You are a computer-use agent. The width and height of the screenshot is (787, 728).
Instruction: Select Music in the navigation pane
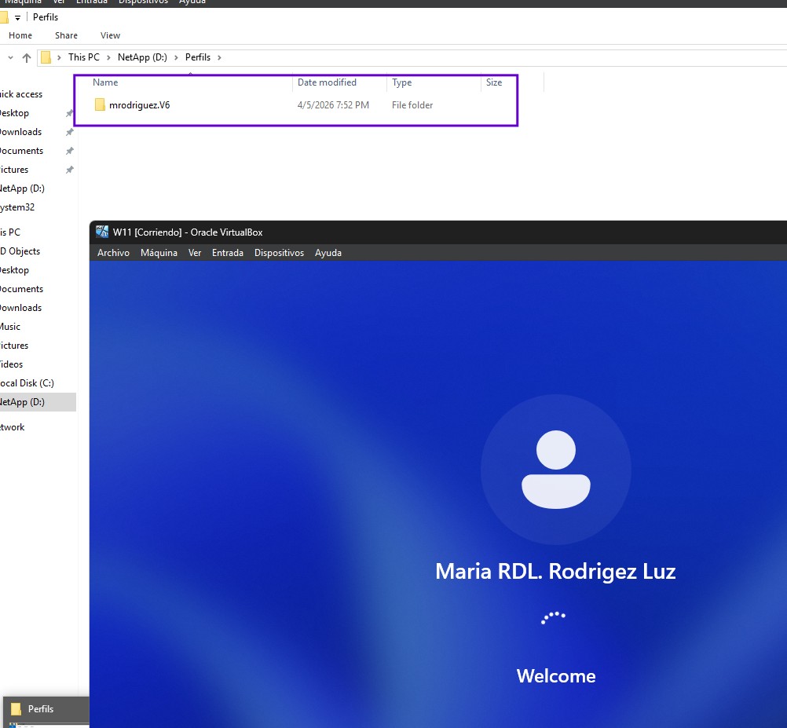pos(10,327)
